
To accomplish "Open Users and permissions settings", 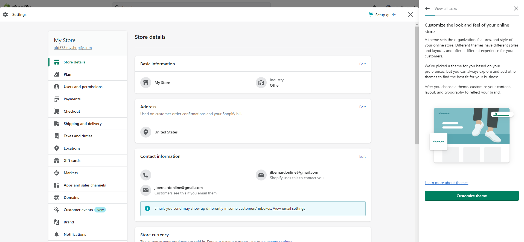I will tap(88, 87).
